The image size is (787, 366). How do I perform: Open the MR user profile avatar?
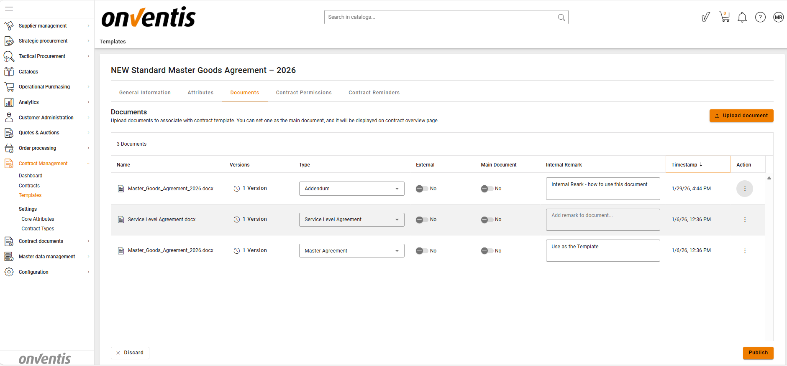click(x=778, y=17)
